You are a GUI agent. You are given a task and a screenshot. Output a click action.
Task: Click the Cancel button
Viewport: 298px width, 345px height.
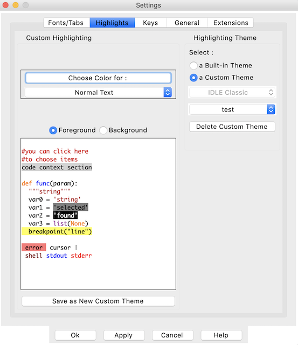click(x=172, y=335)
